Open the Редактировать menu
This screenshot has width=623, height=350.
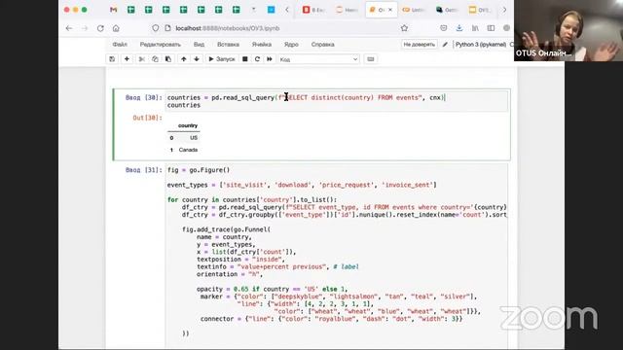click(x=160, y=45)
